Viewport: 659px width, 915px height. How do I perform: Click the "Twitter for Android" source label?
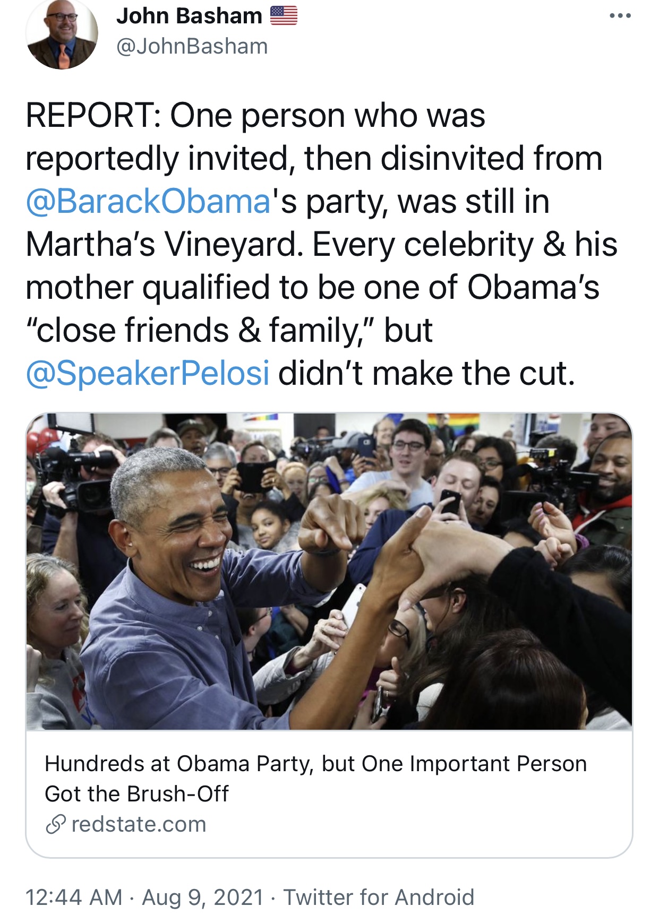click(379, 897)
